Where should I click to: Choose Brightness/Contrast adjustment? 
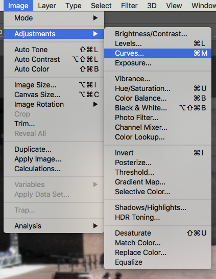pos(158,34)
